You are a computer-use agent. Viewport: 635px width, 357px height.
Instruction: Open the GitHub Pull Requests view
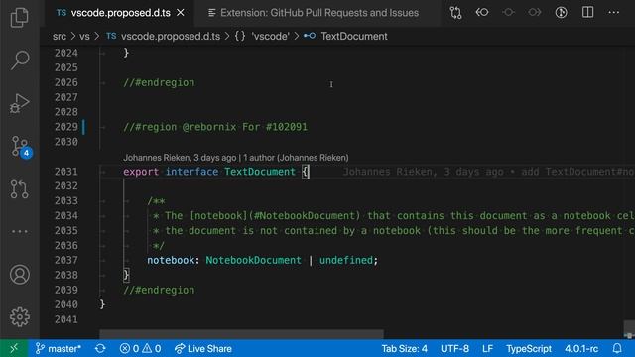(x=20, y=189)
